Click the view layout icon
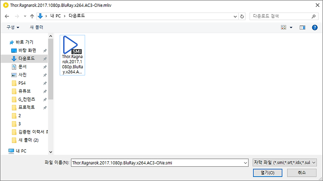This screenshot has height=181, width=323. pos(284,28)
